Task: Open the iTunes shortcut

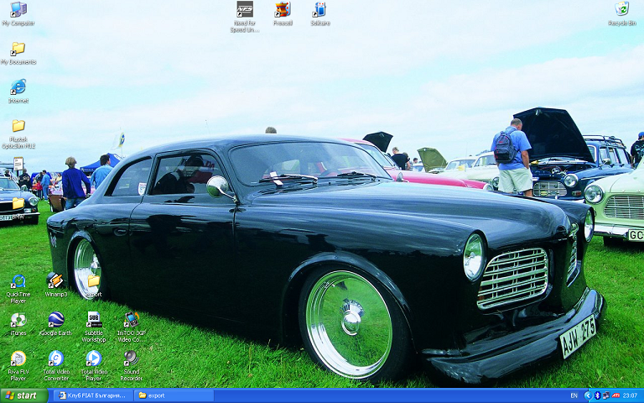Action: [18, 320]
